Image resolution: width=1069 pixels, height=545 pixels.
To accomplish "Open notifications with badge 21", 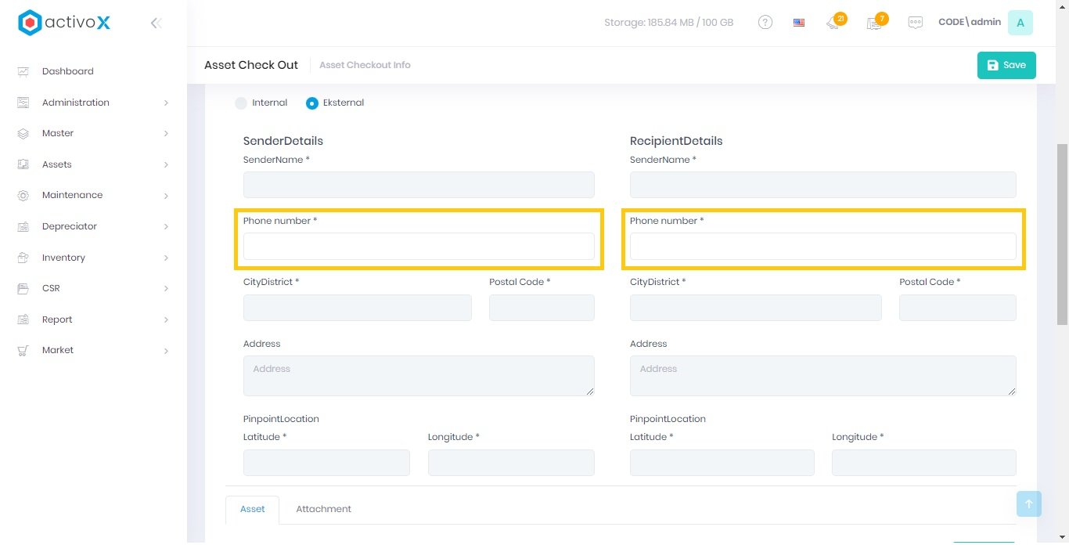I will (833, 23).
